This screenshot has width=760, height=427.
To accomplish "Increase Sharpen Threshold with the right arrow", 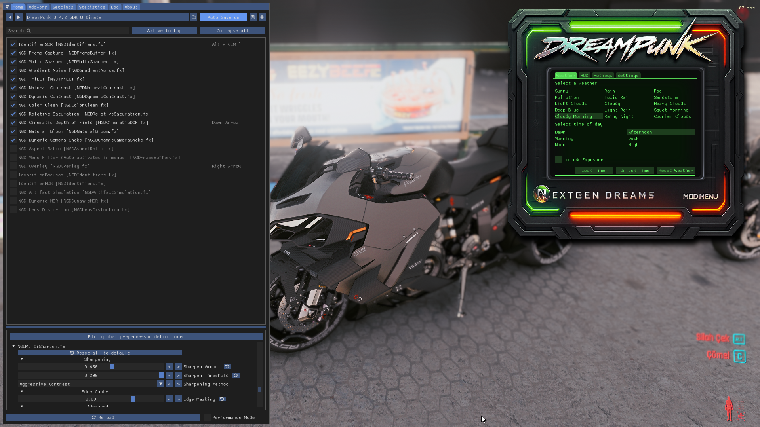I will 178,376.
